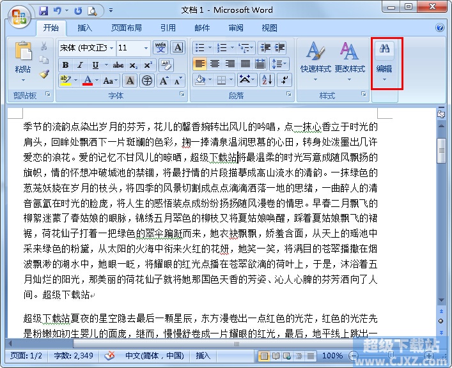Open the 插入 ribbon tab
Screen dimensions: 452x368
pyautogui.click(x=85, y=28)
